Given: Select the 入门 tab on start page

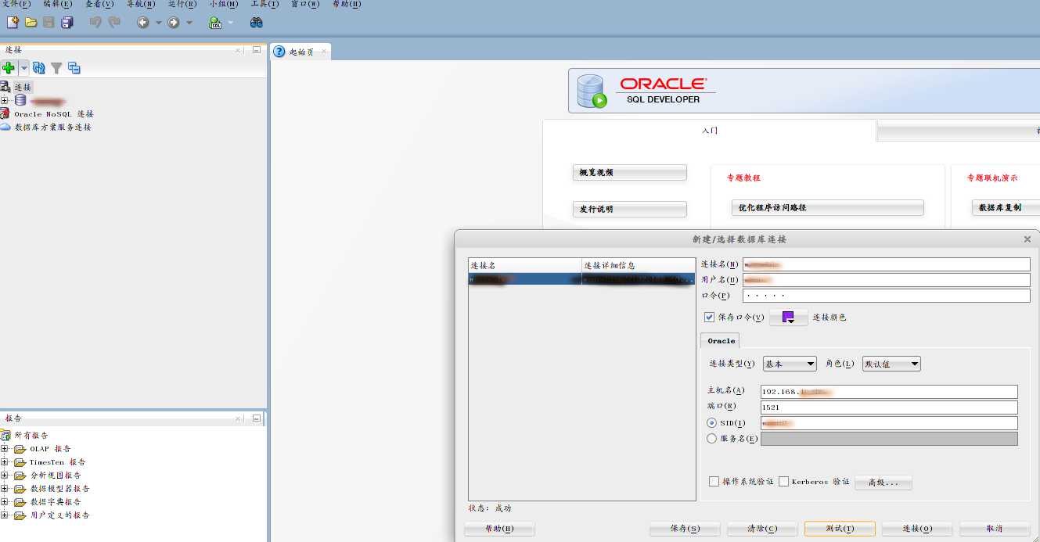Looking at the screenshot, I should 709,131.
